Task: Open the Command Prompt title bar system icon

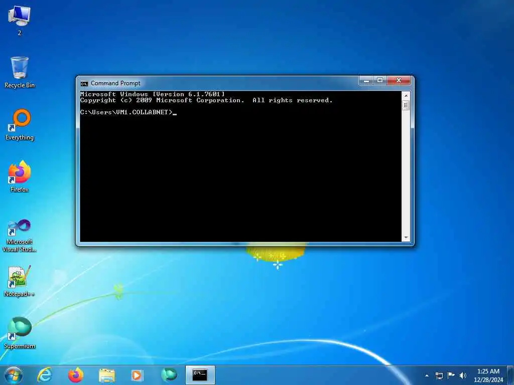Action: pos(84,84)
